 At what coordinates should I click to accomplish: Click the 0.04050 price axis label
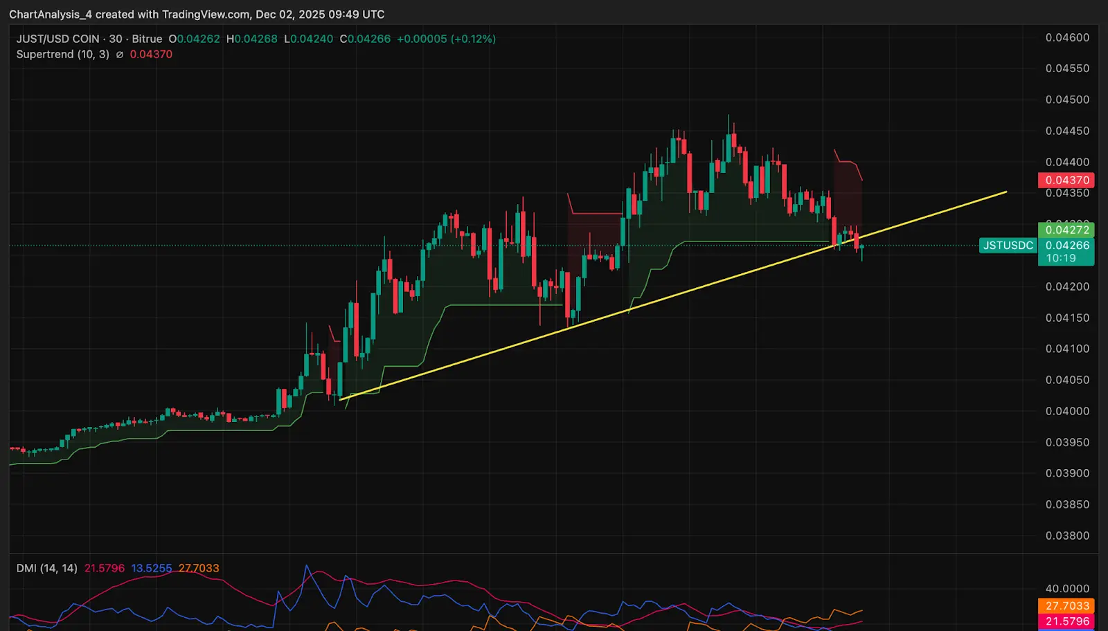[1067, 380]
